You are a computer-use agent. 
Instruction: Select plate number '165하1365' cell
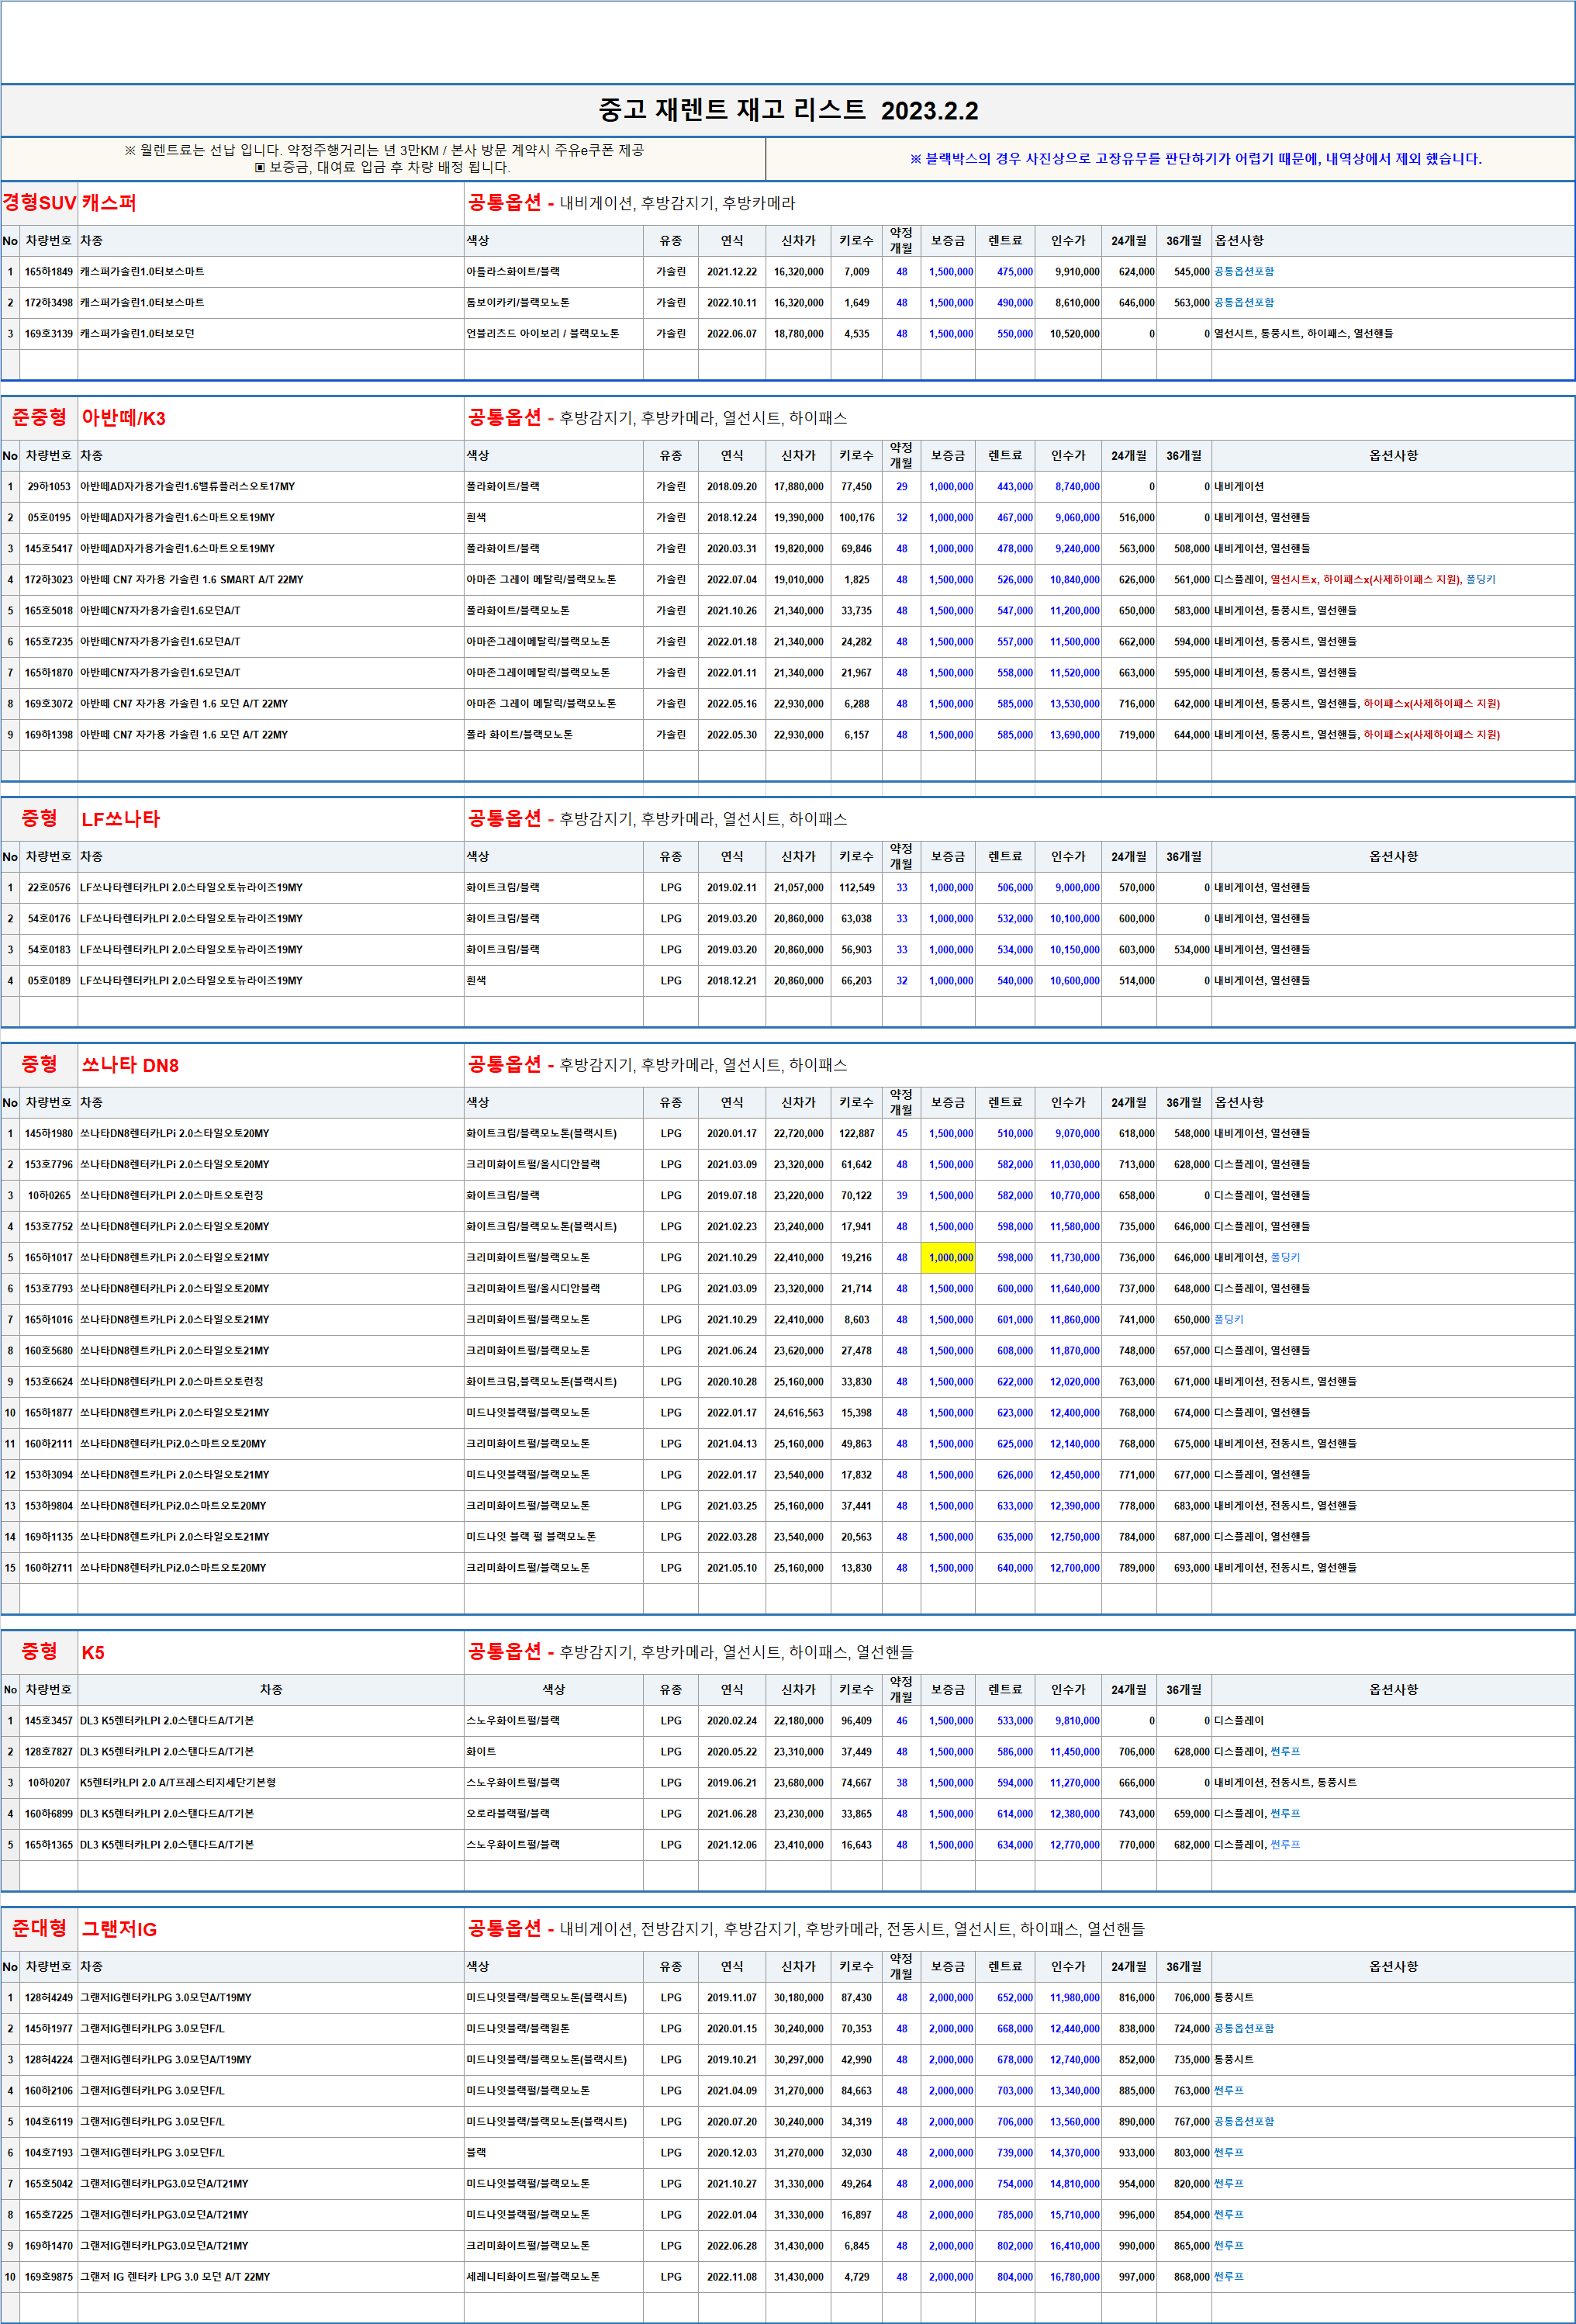click(49, 1845)
